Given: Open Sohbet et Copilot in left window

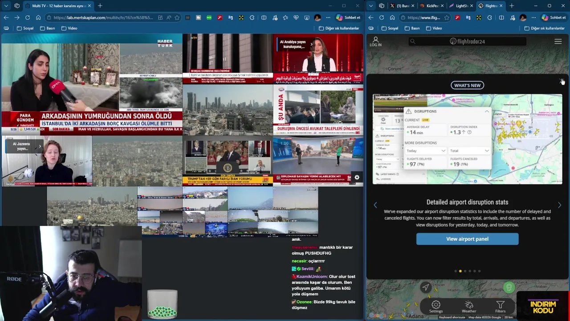Looking at the screenshot, I should pos(348,17).
